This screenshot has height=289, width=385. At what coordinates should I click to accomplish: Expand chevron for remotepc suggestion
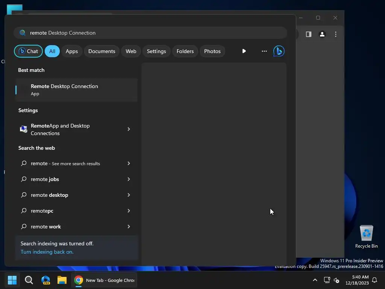tap(129, 211)
